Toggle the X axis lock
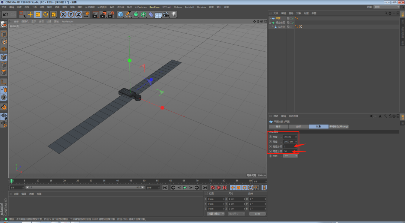This screenshot has width=405, height=223. coord(63,14)
